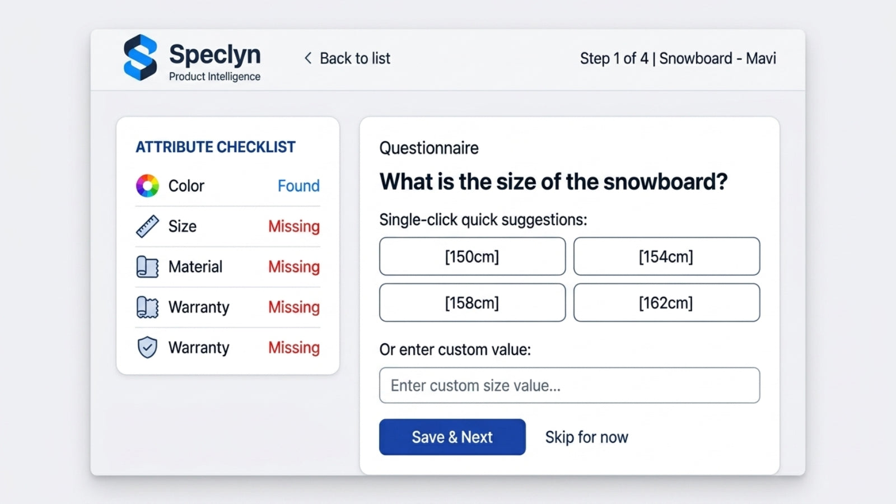The width and height of the screenshot is (896, 504).
Task: Click Missing status next to Size
Action: 294,226
